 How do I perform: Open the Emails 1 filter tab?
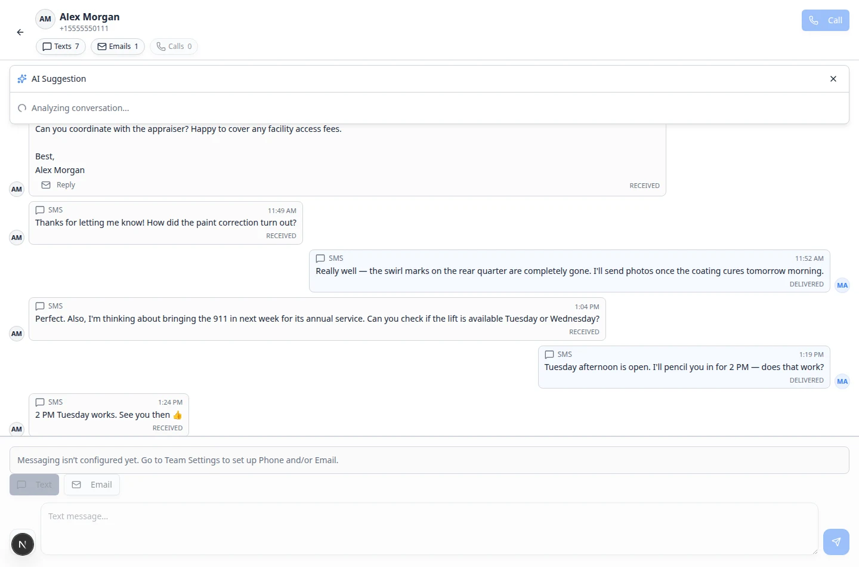118,47
